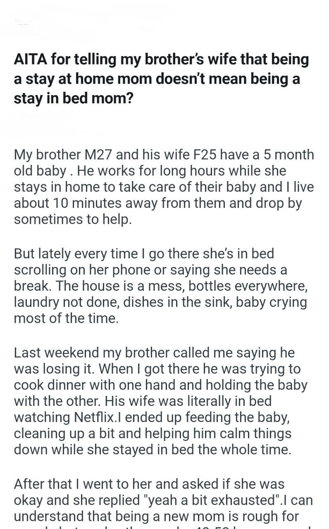Click the word 'AITA' in the title
The height and width of the screenshot is (529, 329).
tap(30, 60)
